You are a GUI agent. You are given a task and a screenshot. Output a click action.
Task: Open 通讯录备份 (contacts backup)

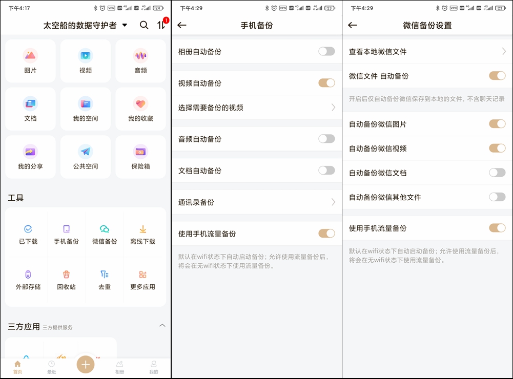(x=256, y=202)
